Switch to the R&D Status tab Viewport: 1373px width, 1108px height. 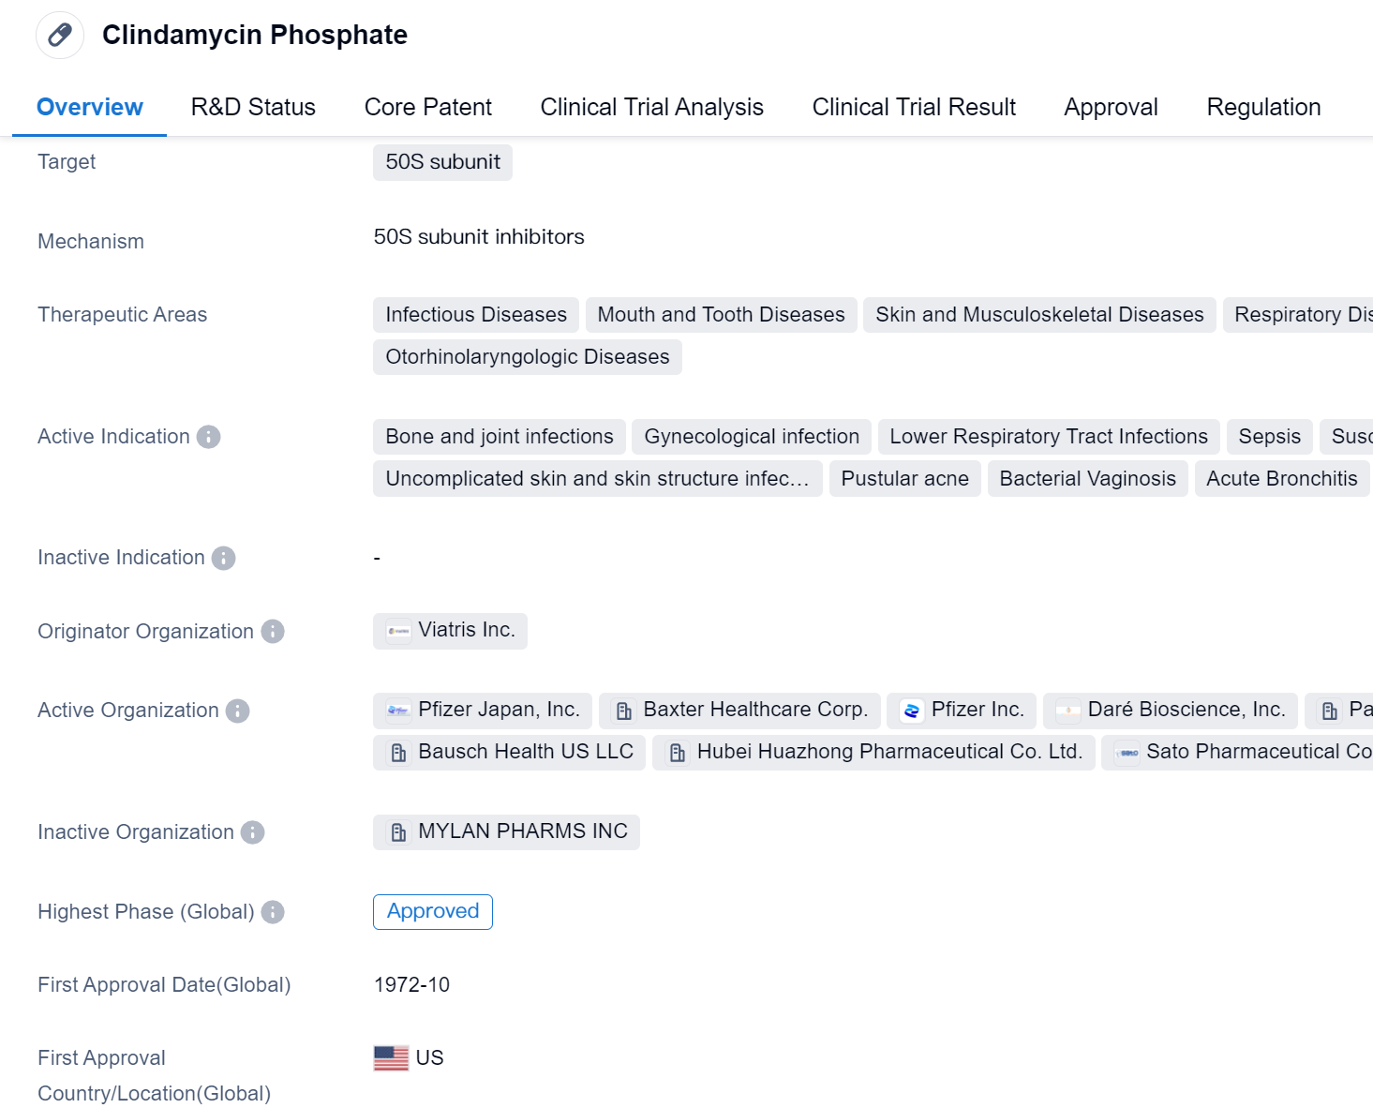253,107
